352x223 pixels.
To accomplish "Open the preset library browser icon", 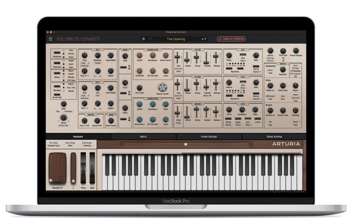I will [x=144, y=39].
